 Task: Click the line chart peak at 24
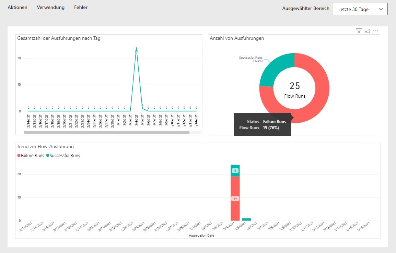[136, 48]
